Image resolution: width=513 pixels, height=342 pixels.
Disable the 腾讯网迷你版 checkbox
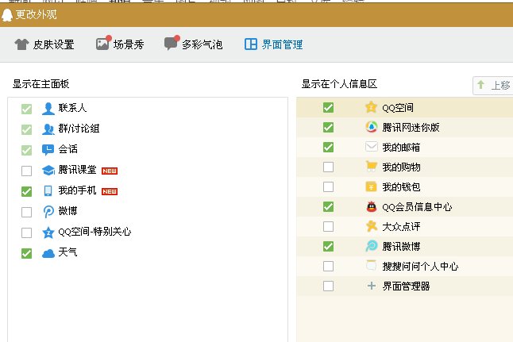point(328,127)
